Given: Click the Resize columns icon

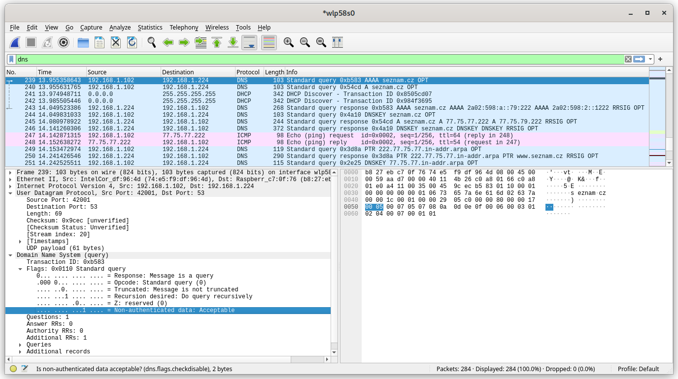Looking at the screenshot, I should 338,42.
